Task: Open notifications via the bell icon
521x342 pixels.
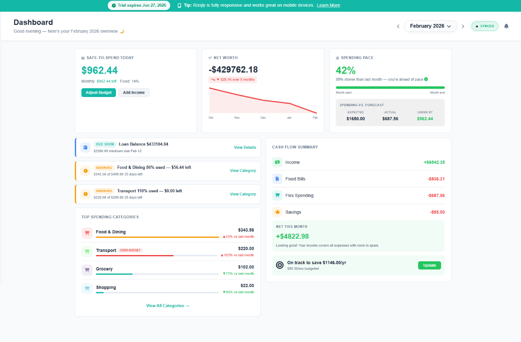Action: click(x=506, y=26)
